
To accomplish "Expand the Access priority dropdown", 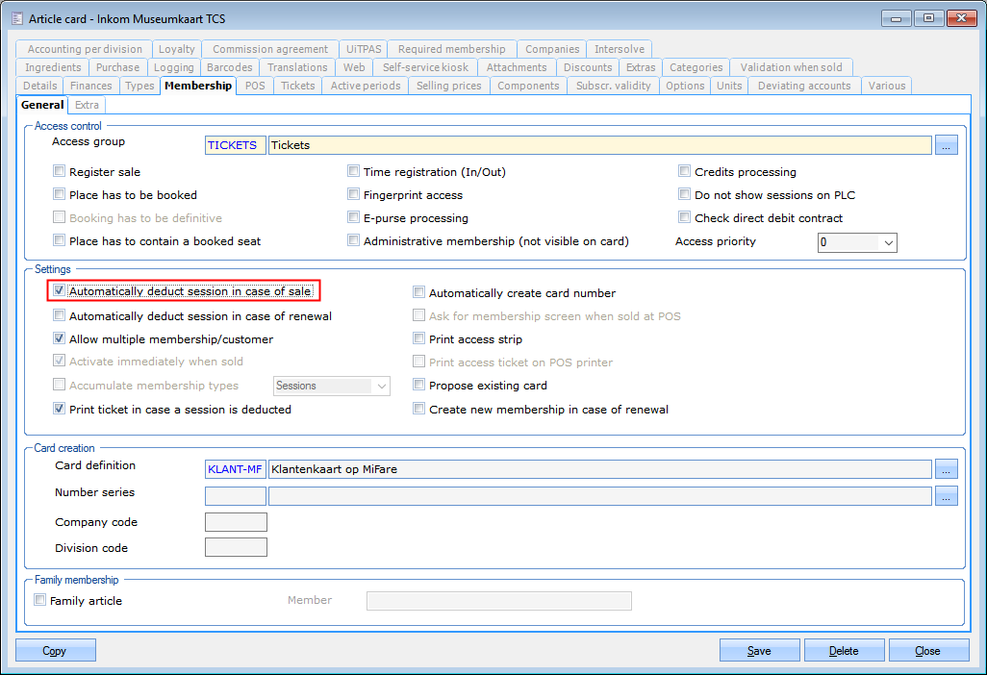I will [887, 243].
